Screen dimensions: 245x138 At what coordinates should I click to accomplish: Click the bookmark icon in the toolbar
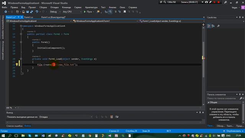coord(125,12)
